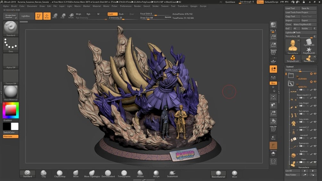Image resolution: width=322 pixels, height=181 pixels.
Task: Open the Brush menu
Action: tap(14, 6)
